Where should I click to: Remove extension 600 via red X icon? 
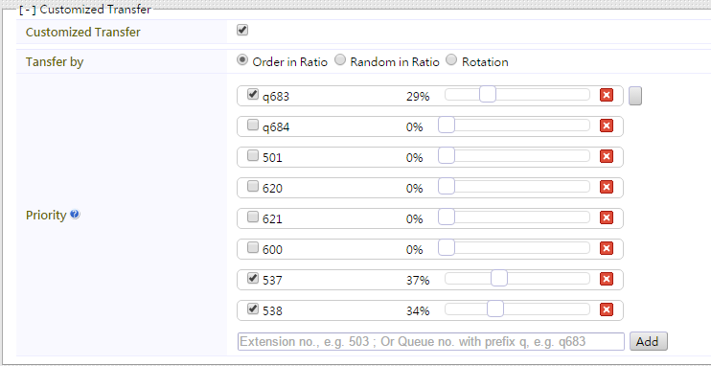607,248
